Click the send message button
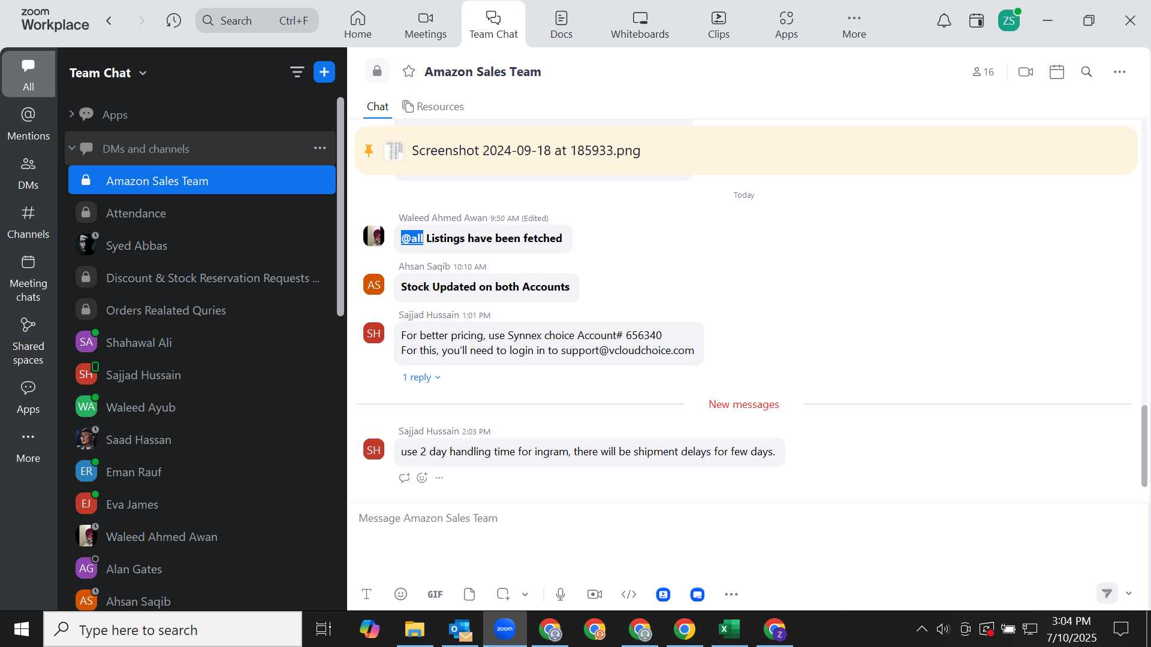This screenshot has height=647, width=1151. coord(1107,593)
